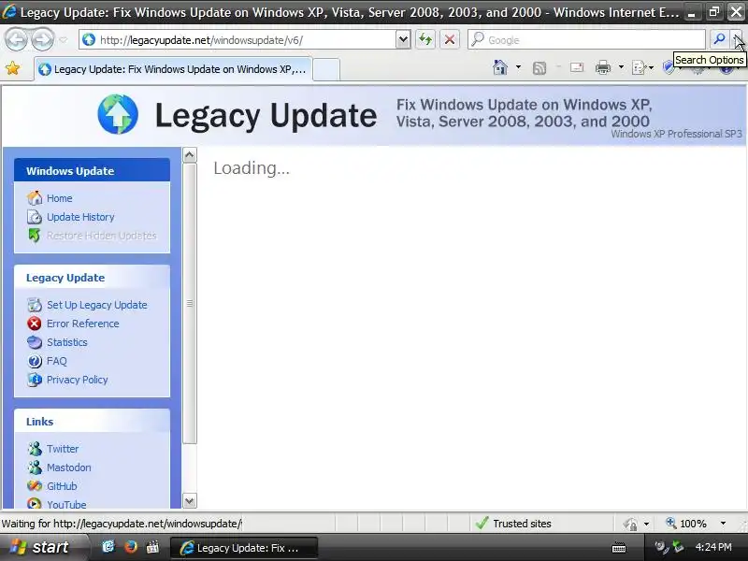Expand the address bar history dropdown
Image resolution: width=748 pixels, height=561 pixels.
tap(403, 40)
